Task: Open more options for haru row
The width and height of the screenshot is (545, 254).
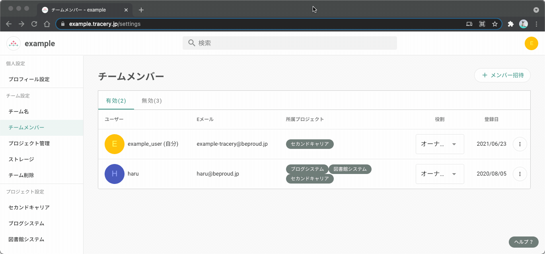Action: coord(520,174)
